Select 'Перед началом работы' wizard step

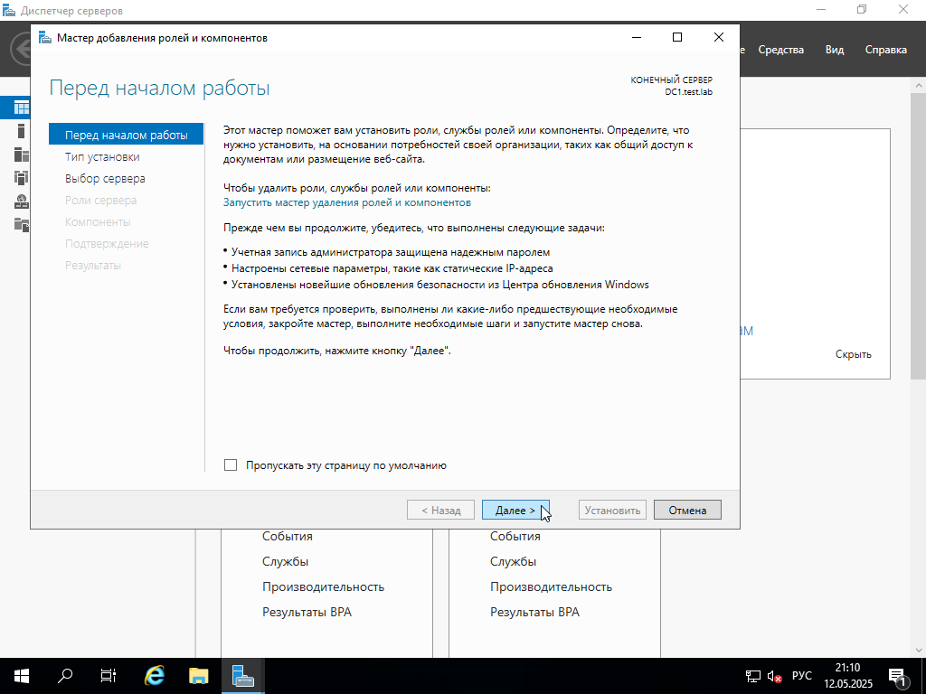coord(127,135)
